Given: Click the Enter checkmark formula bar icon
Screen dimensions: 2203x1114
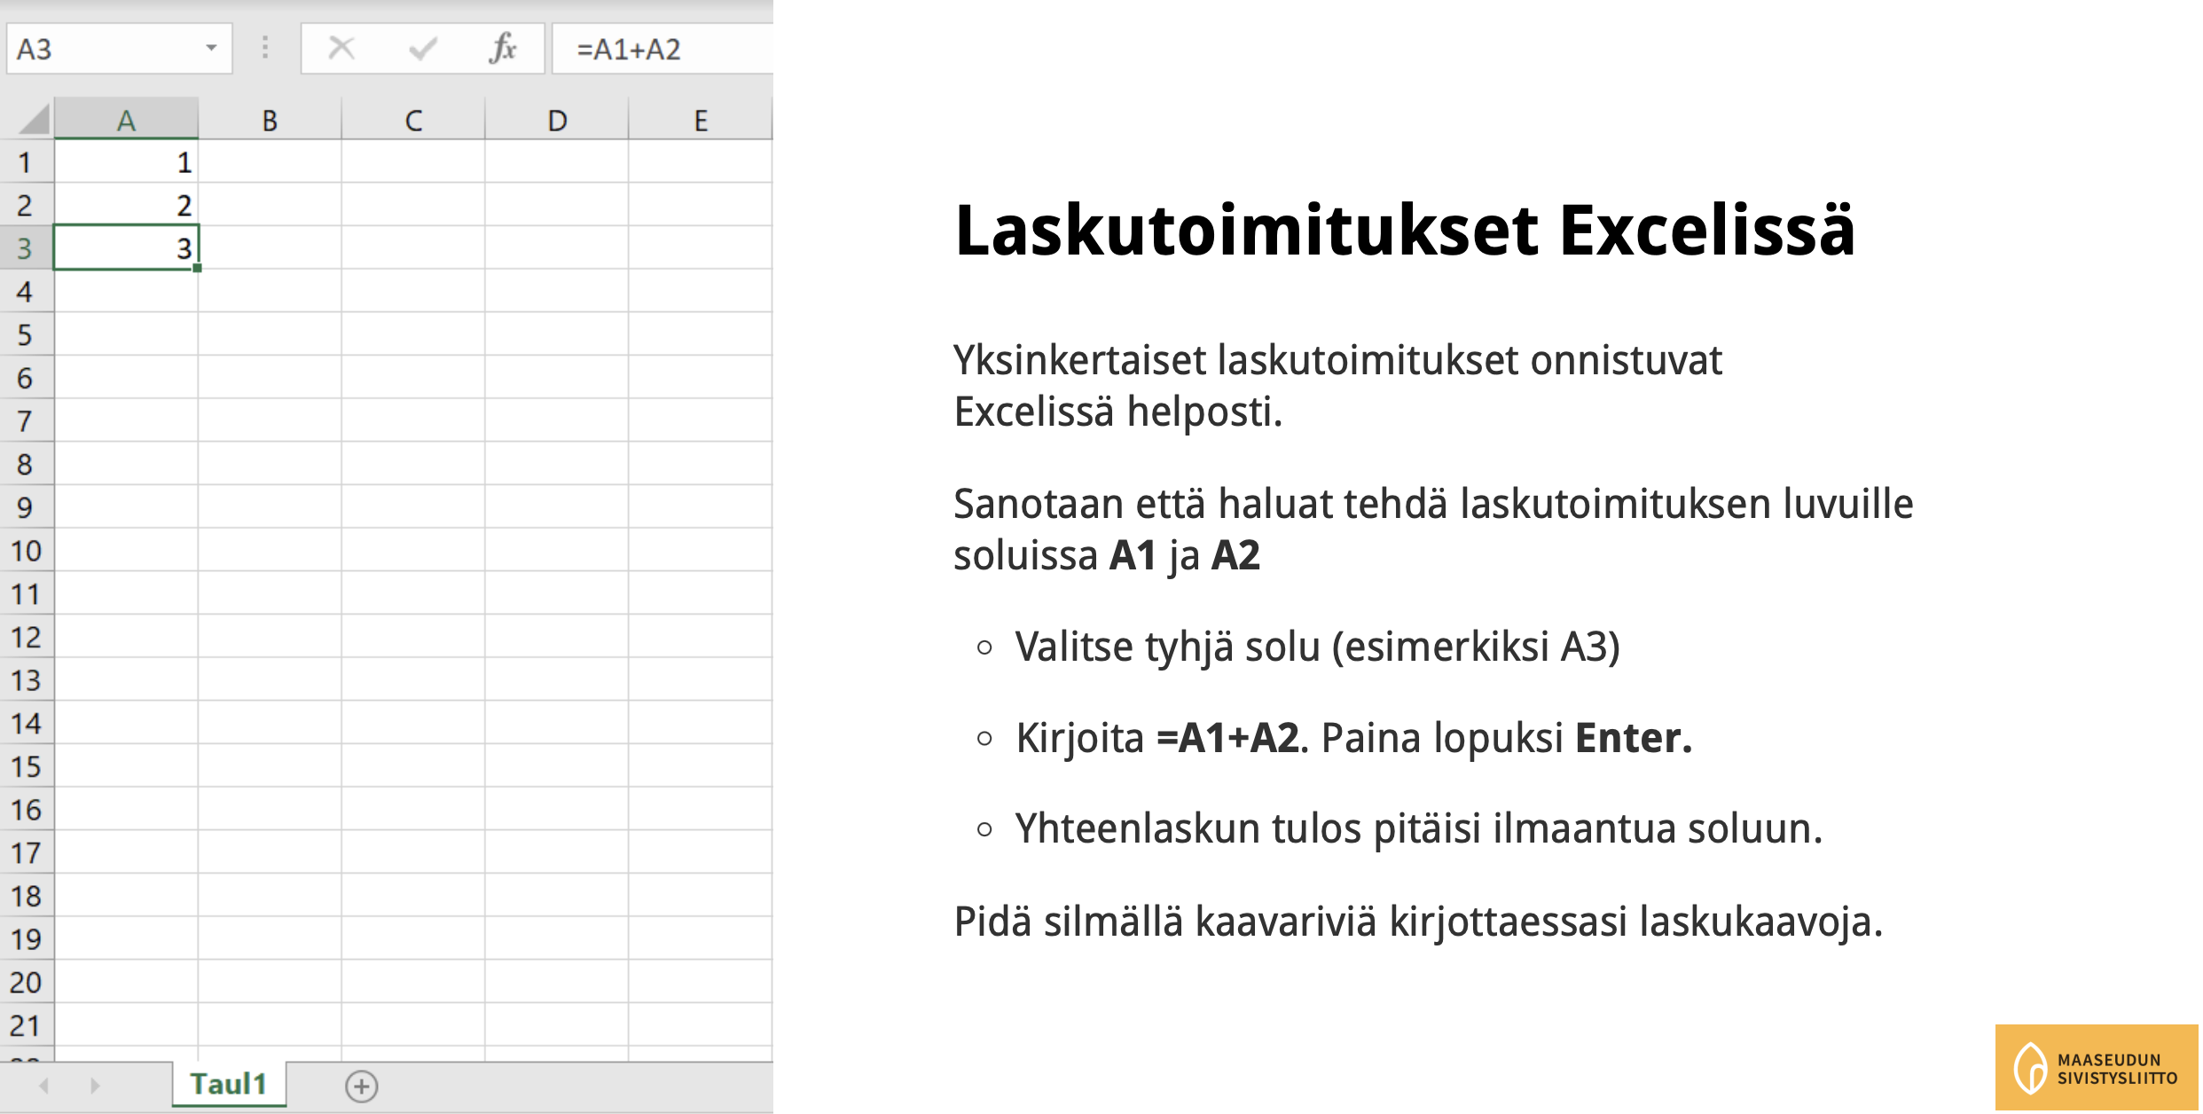Looking at the screenshot, I should (x=423, y=48).
